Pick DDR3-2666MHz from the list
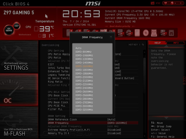This screenshot has height=139, width=186. pos(84,95)
